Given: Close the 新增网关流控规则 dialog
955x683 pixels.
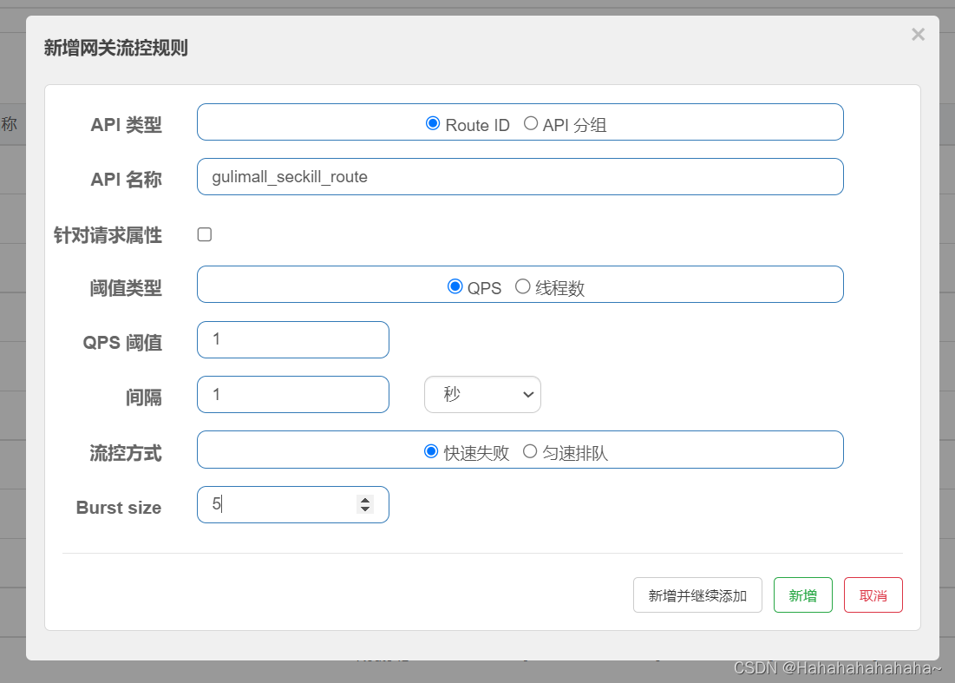Looking at the screenshot, I should point(918,34).
